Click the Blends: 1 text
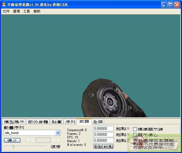Screen dimensions: 182x153 [x=73, y=141]
